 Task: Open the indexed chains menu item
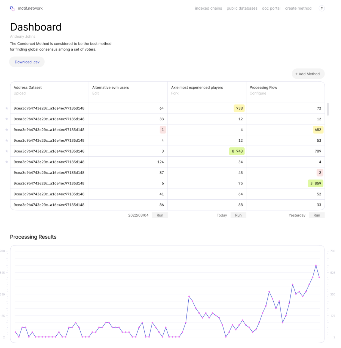(x=208, y=9)
